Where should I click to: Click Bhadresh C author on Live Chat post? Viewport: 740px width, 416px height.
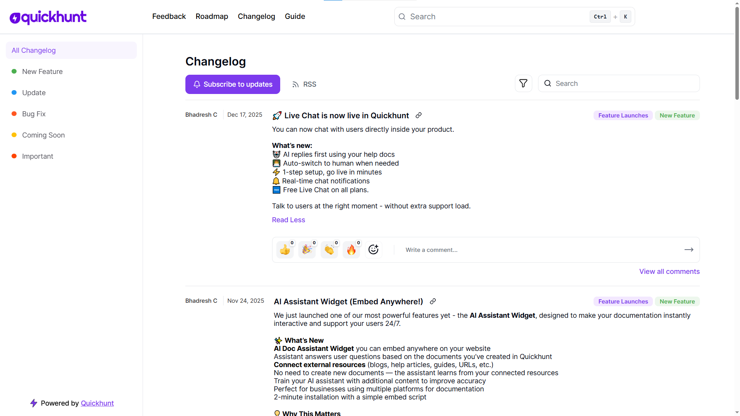201,115
